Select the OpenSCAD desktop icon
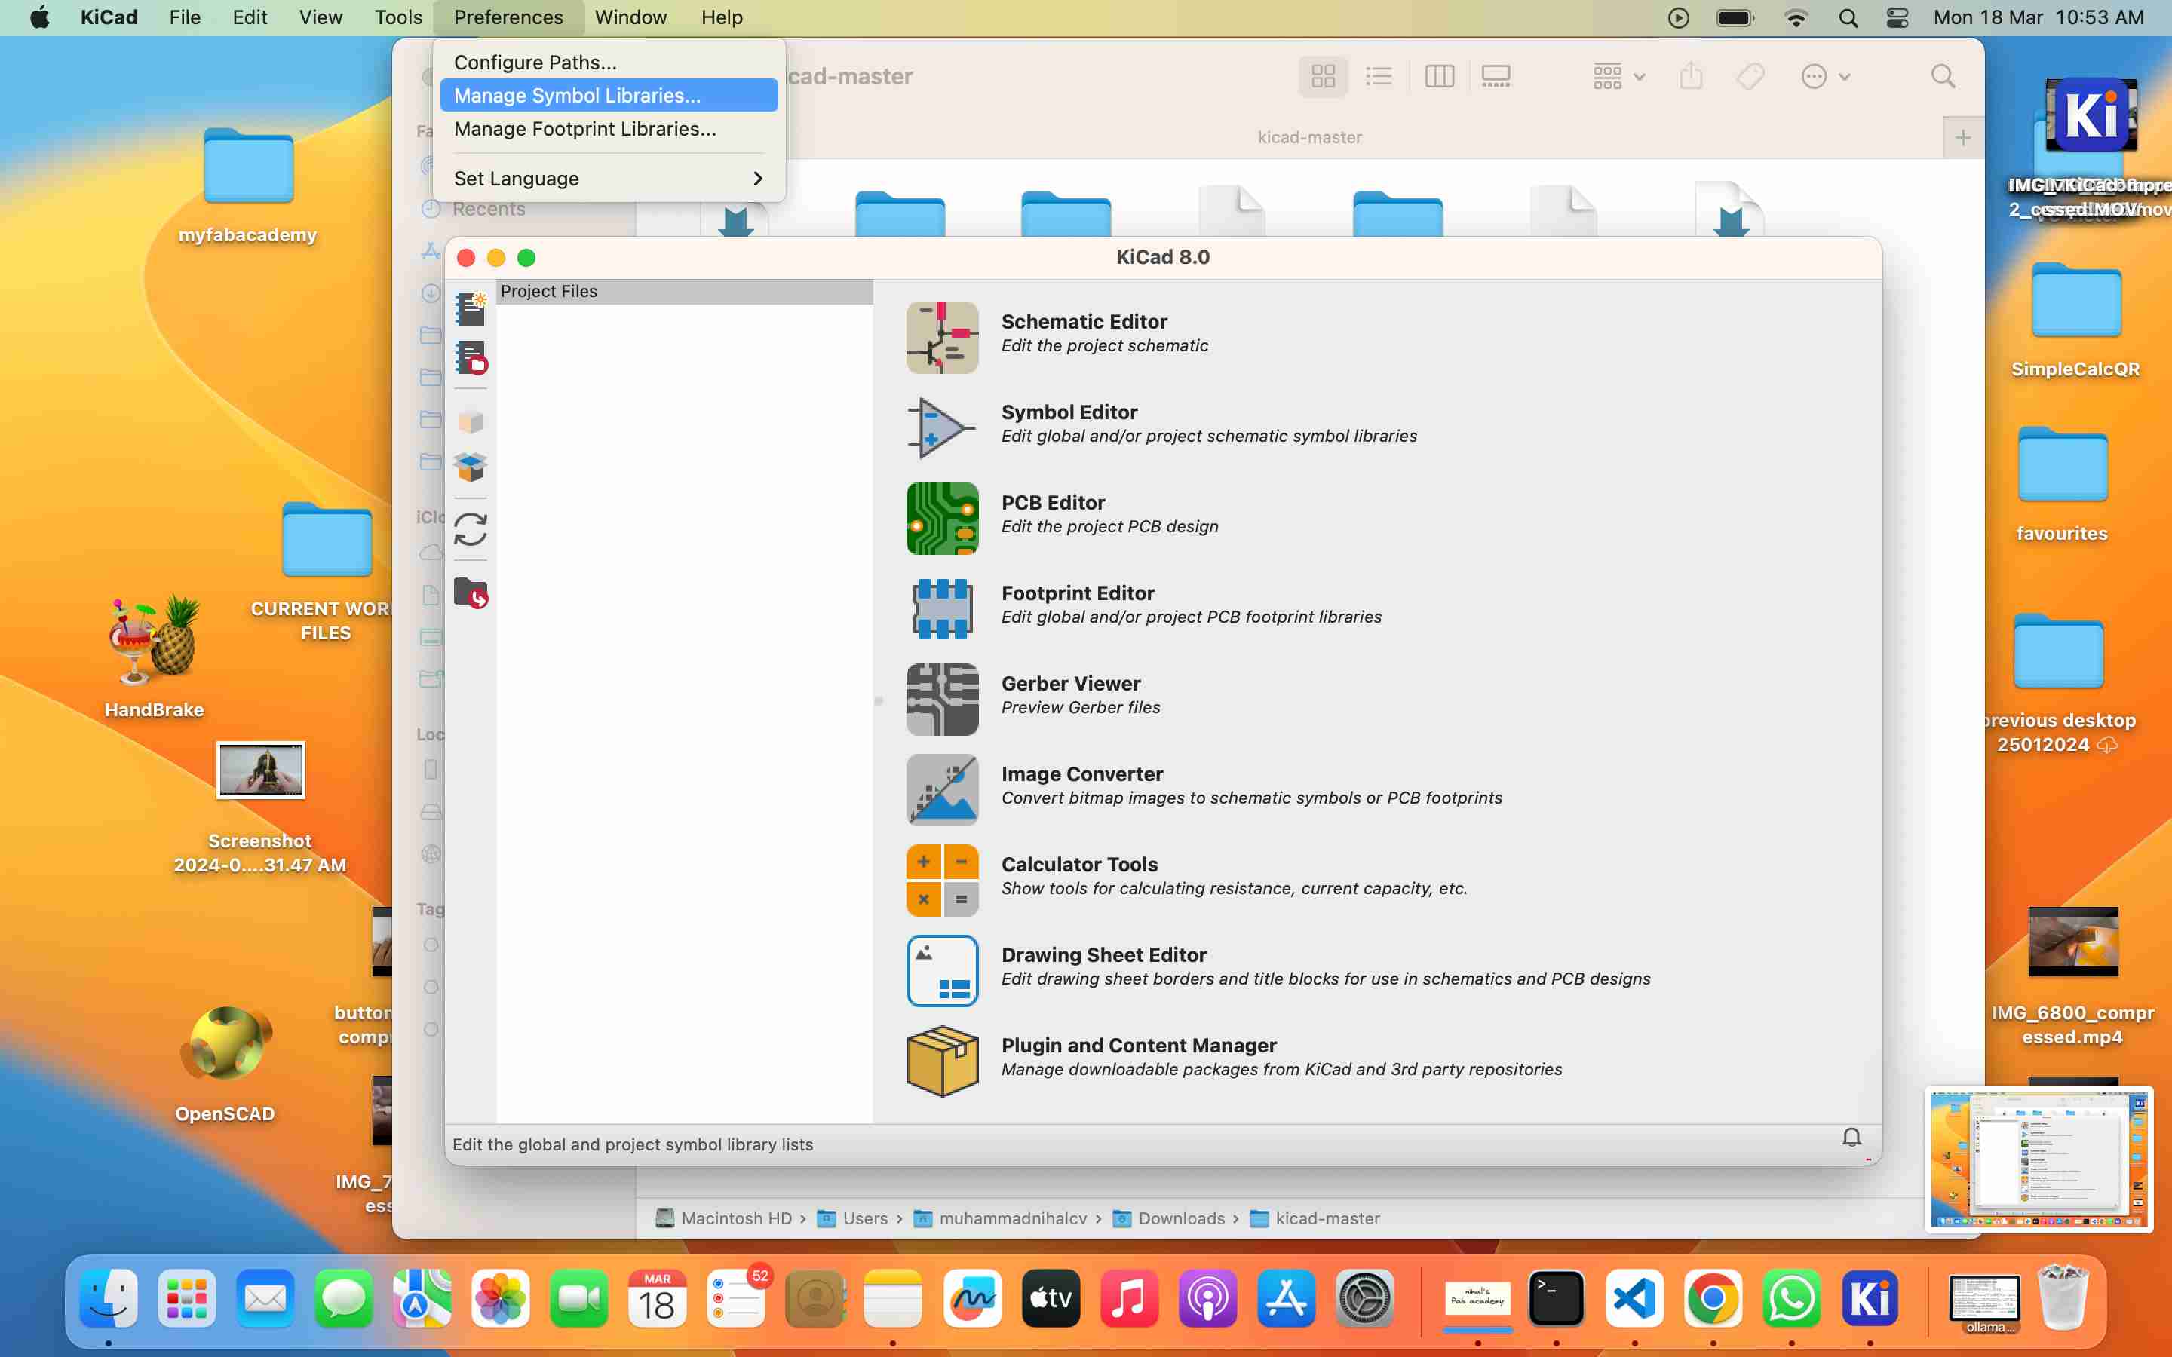This screenshot has width=2172, height=1357. click(225, 1063)
